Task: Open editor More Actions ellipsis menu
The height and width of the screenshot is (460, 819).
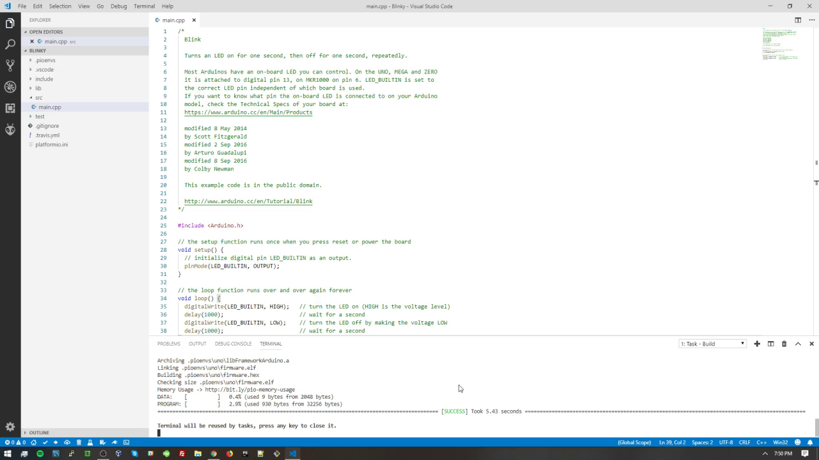Action: point(812,20)
